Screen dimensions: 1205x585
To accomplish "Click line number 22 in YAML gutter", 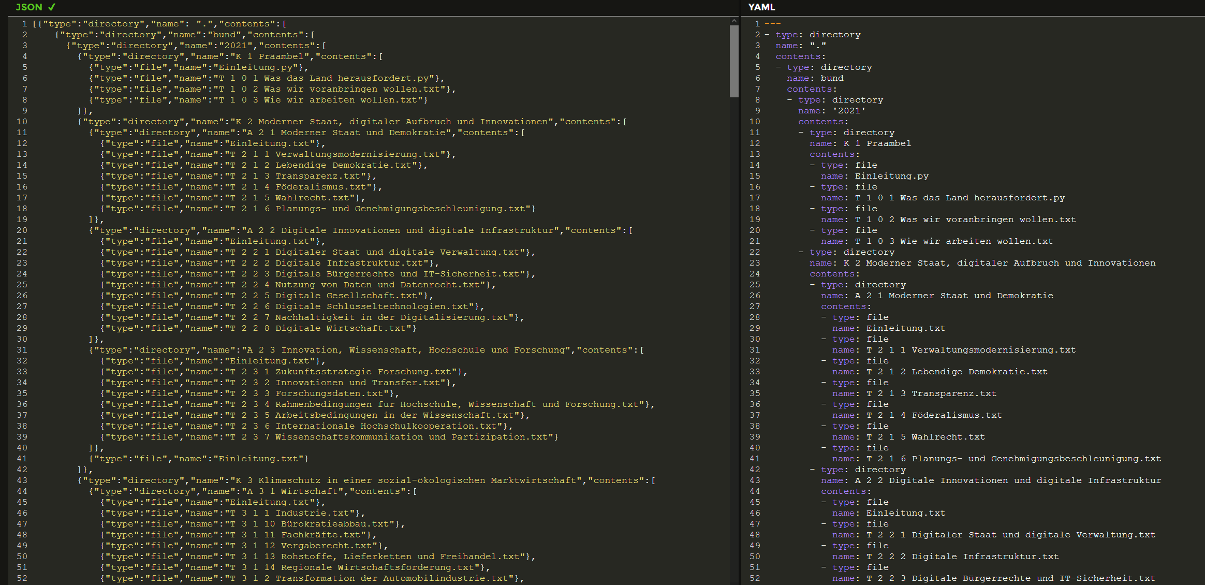I will tap(755, 252).
